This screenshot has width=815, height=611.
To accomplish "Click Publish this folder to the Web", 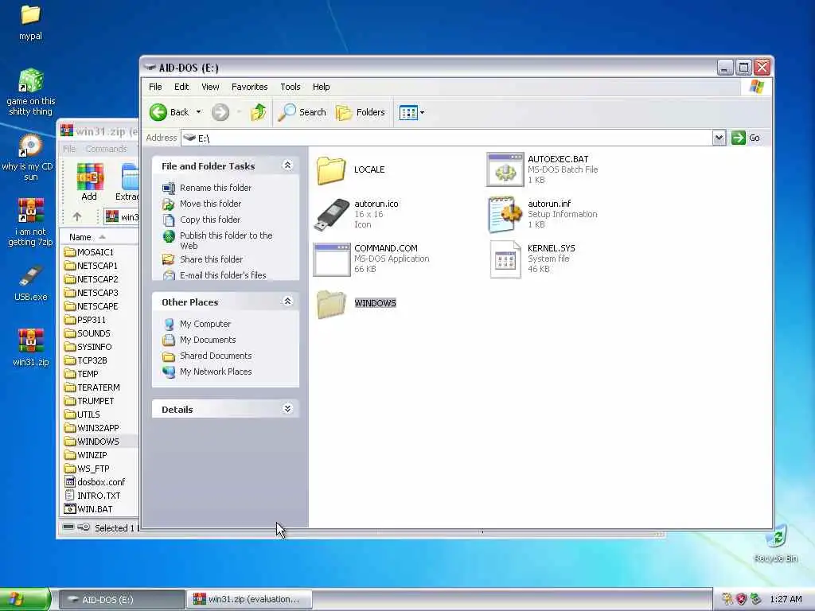I will tap(226, 240).
